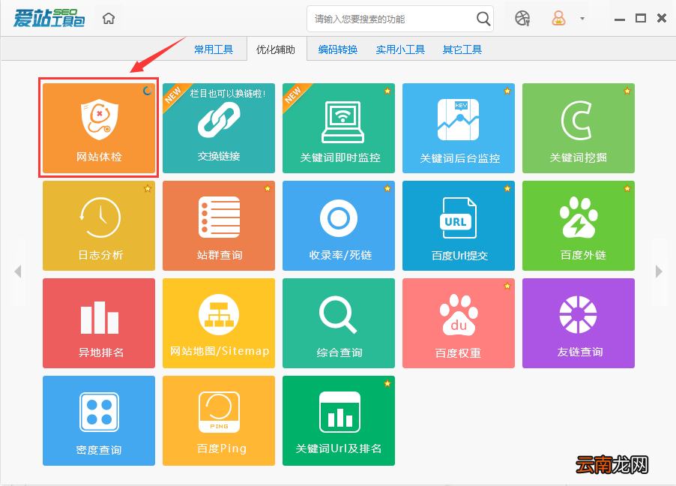Toggle favorite star on 收录率/死链
This screenshot has height=486, width=676.
pos(387,188)
